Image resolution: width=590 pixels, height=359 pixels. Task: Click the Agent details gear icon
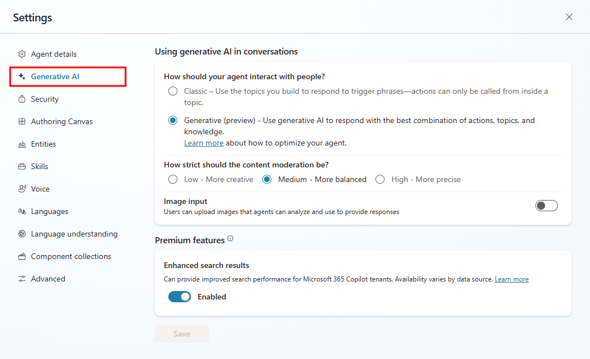point(22,54)
